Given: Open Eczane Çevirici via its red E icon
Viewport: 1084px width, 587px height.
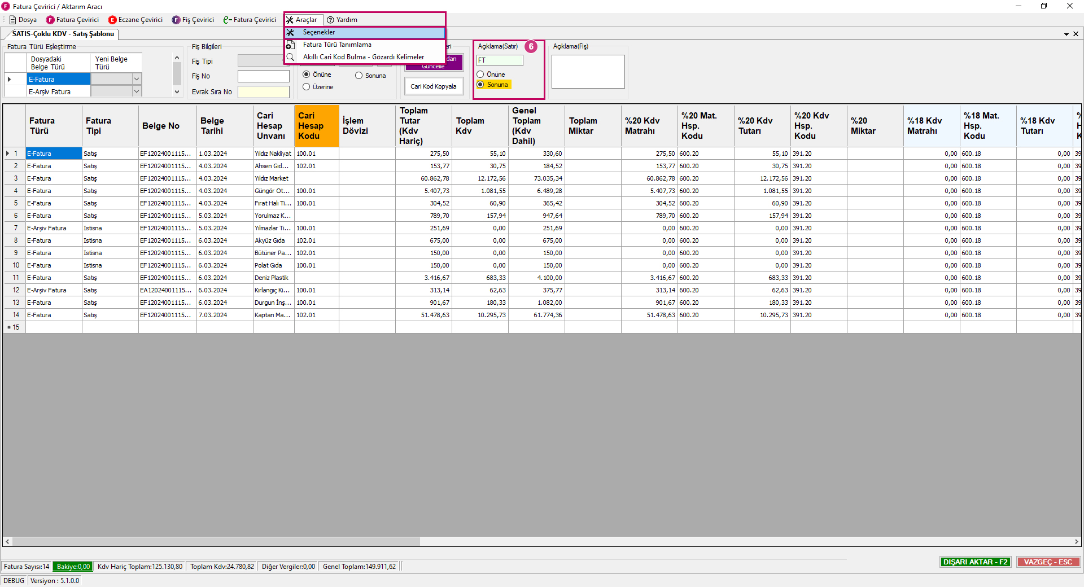Looking at the screenshot, I should coord(112,20).
